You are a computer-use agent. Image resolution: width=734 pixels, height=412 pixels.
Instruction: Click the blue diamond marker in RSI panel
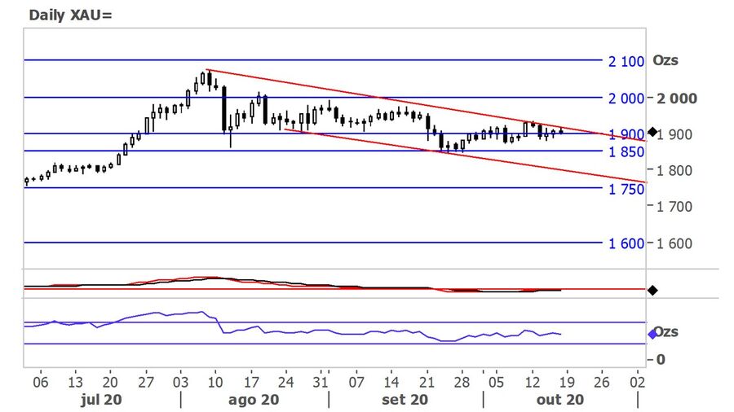click(x=652, y=335)
